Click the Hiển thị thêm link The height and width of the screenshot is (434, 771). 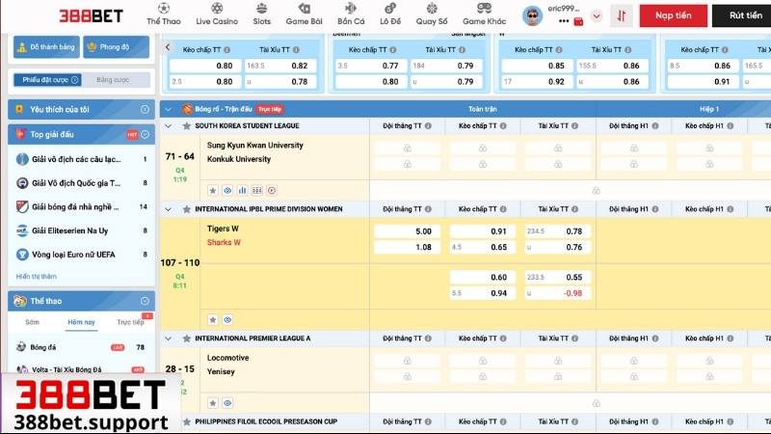tap(37, 276)
